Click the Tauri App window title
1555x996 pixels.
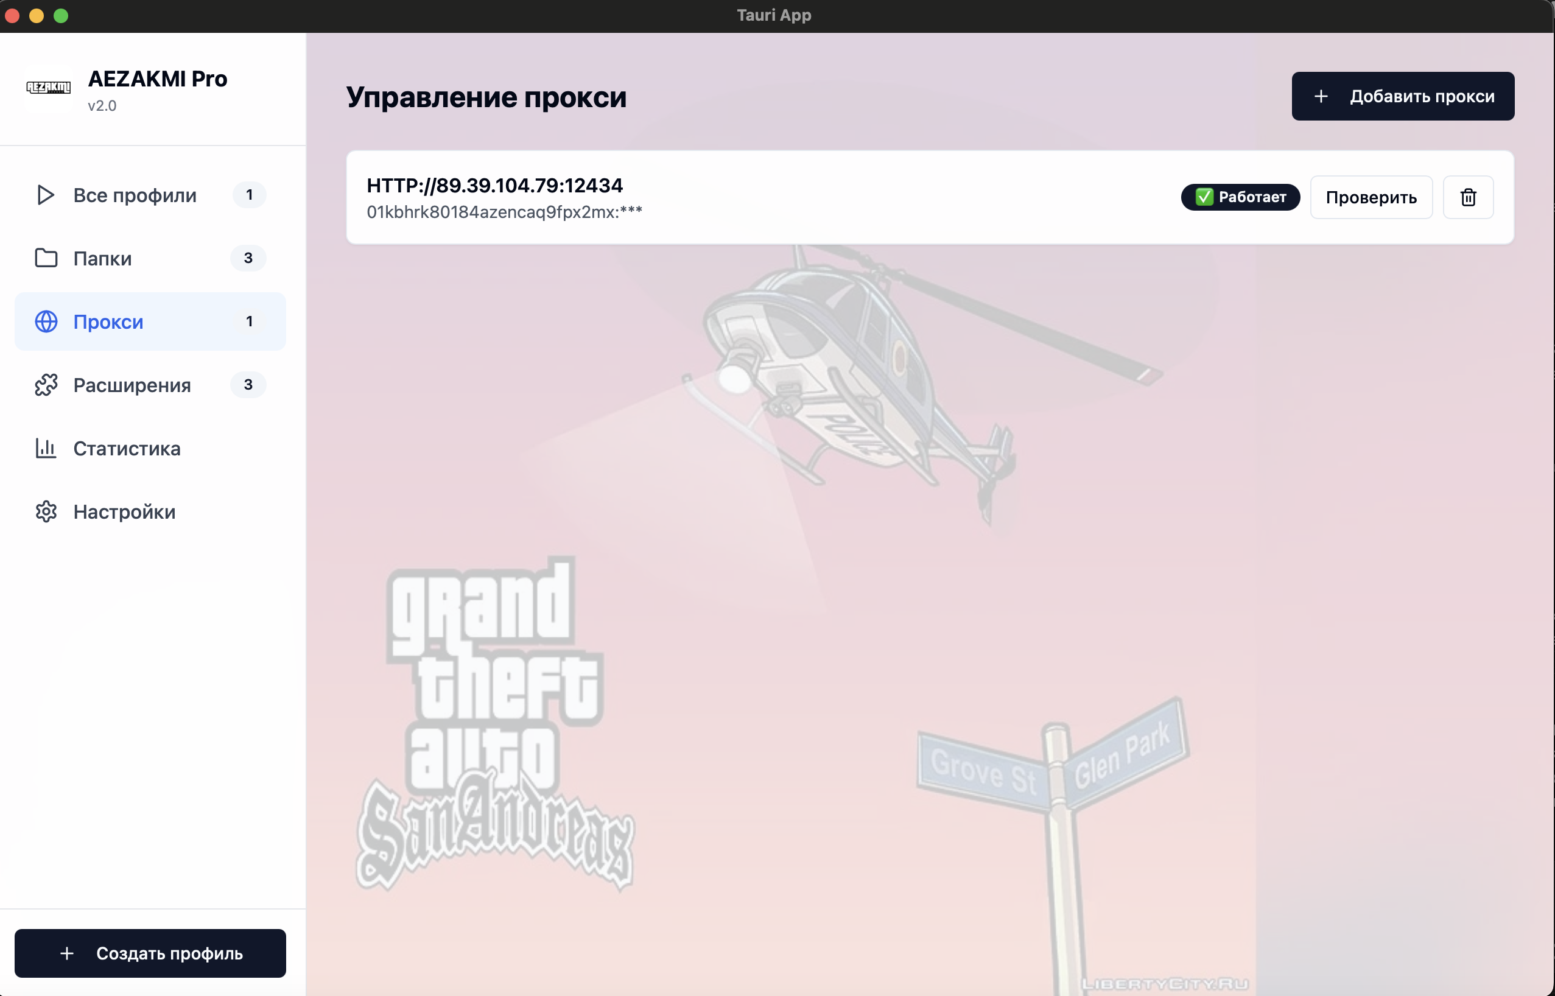tap(774, 15)
